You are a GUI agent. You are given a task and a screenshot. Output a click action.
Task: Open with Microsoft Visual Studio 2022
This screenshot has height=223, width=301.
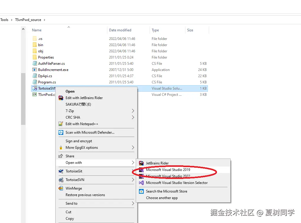168,176
